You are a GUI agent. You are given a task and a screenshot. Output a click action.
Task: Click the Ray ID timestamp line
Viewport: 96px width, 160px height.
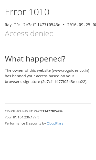50,25
